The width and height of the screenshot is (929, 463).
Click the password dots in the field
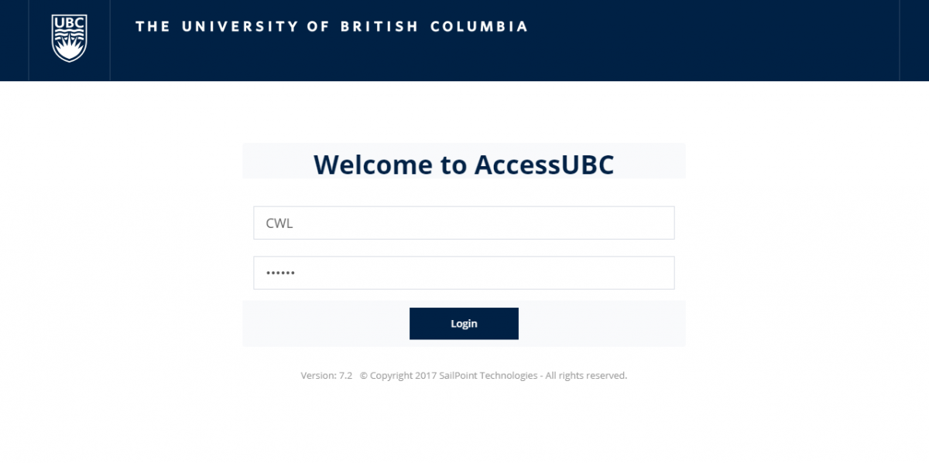(x=280, y=273)
